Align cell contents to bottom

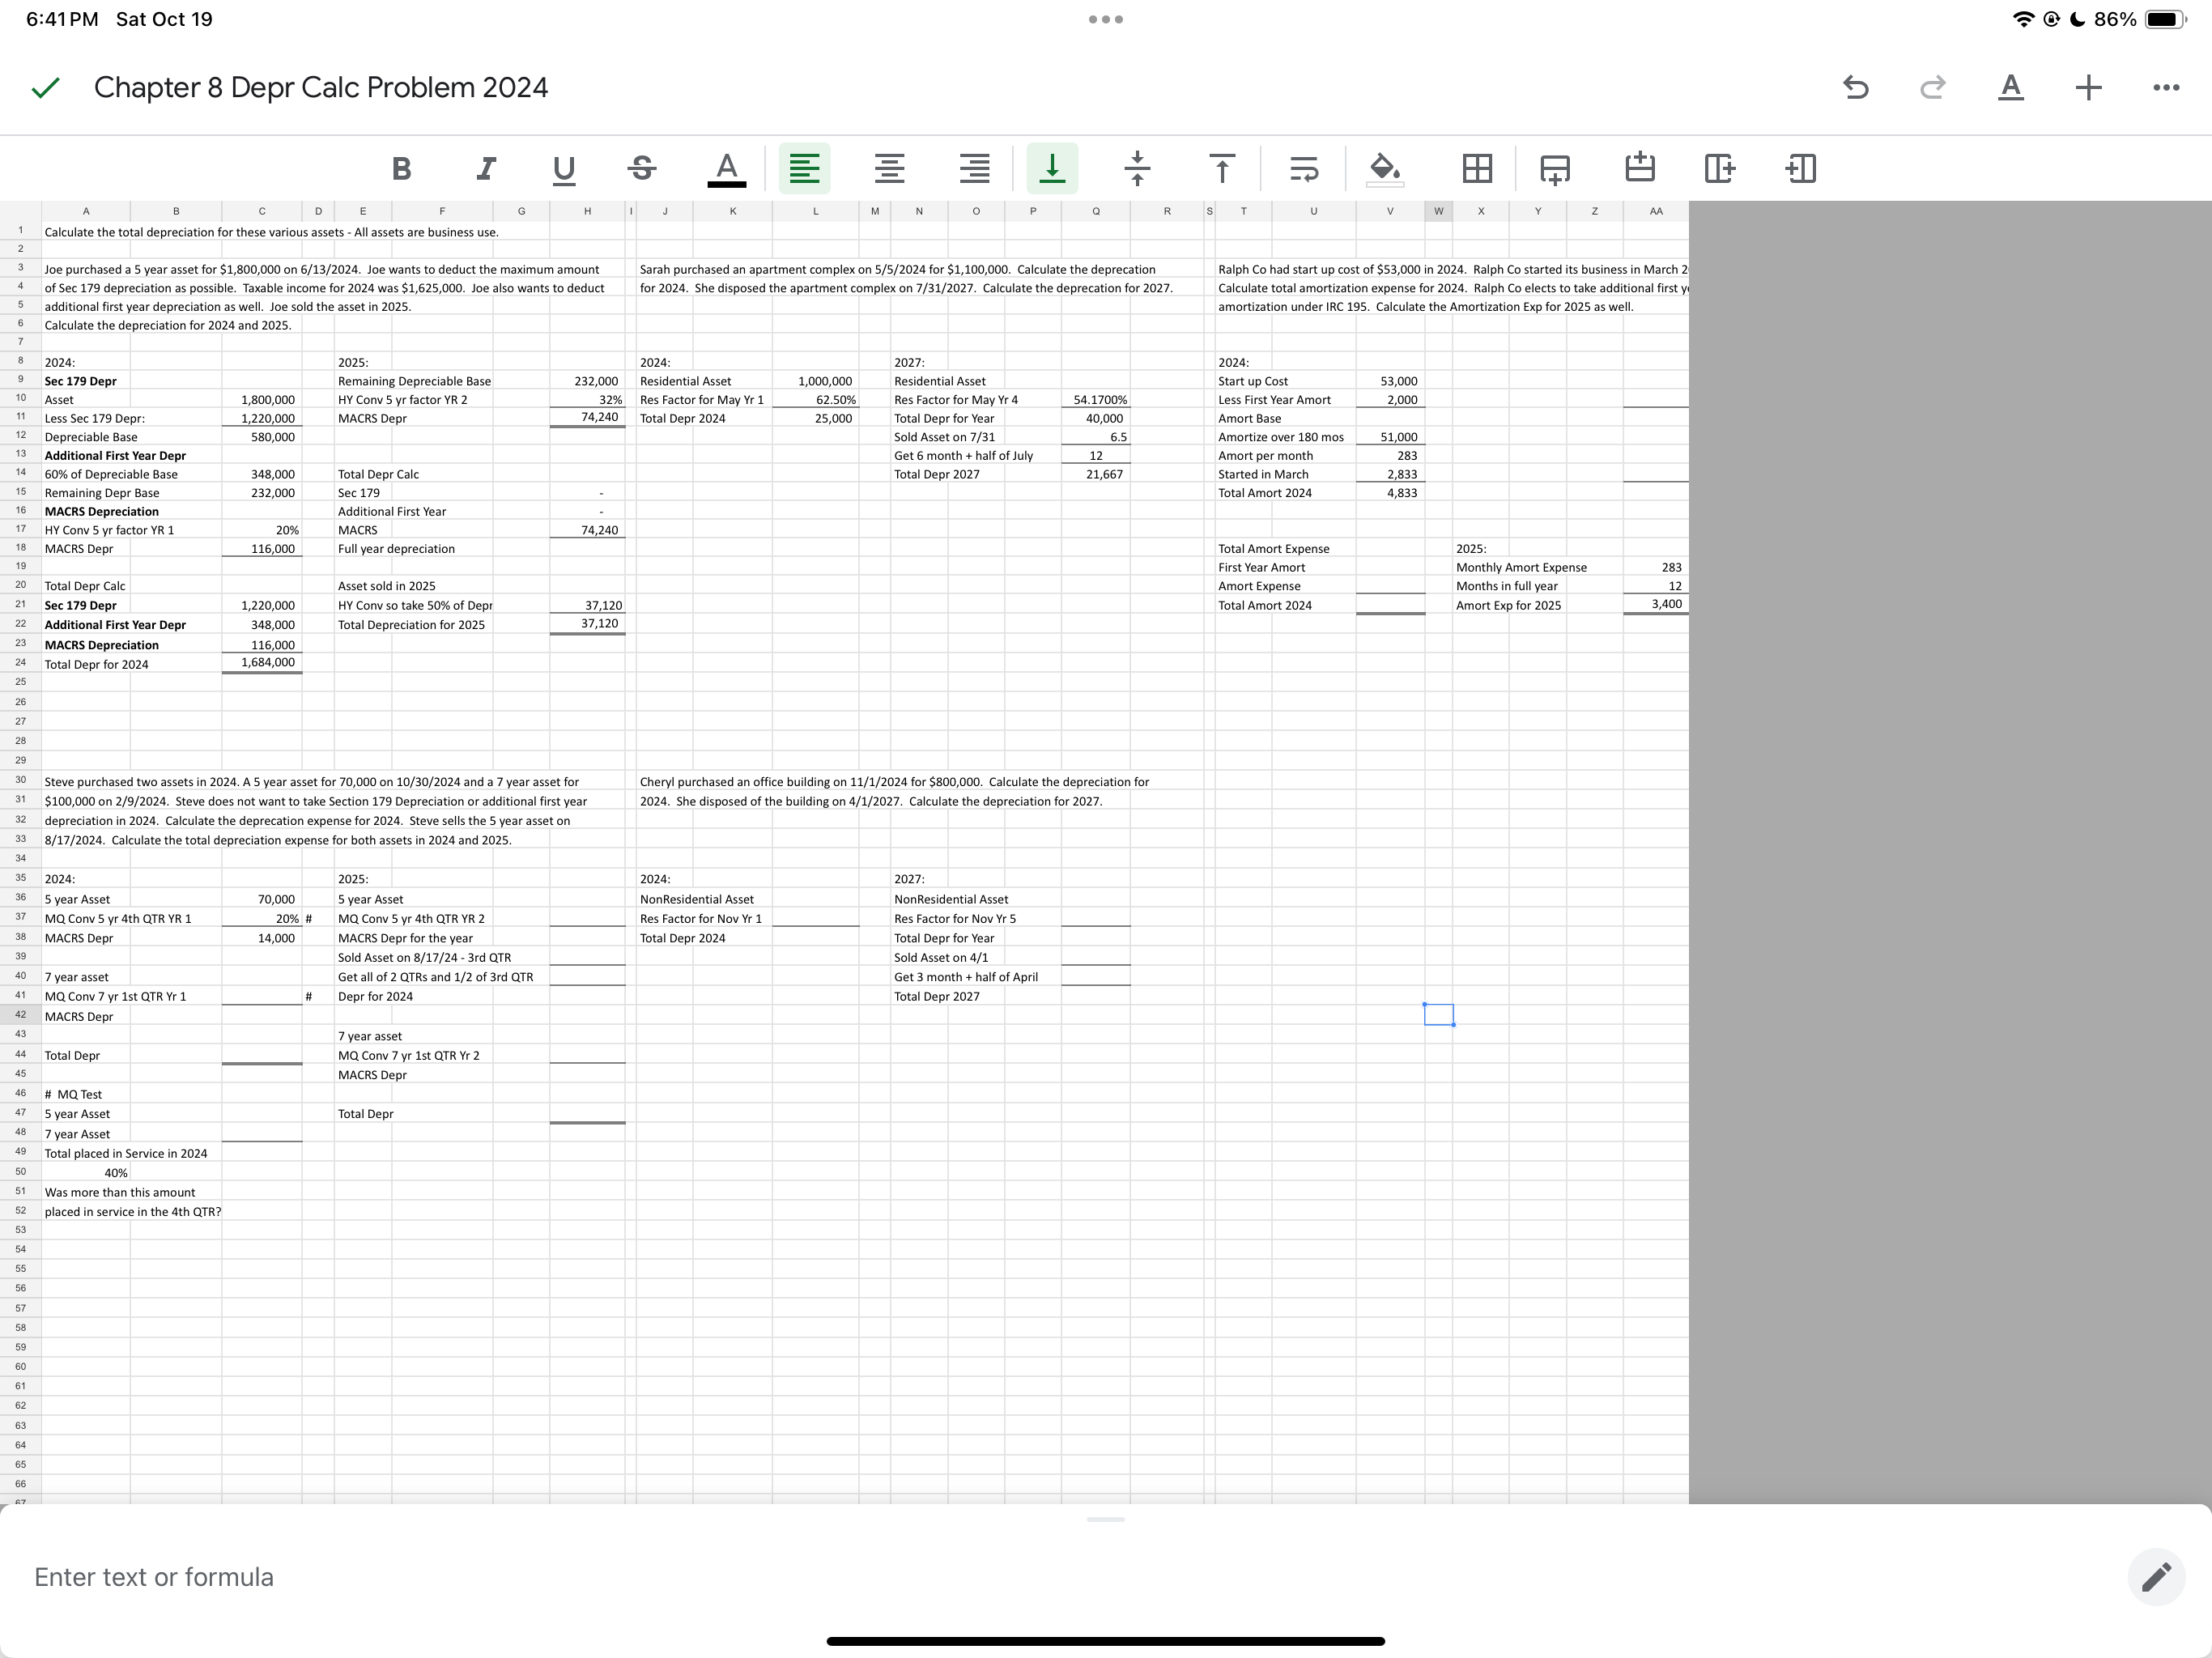click(1052, 168)
